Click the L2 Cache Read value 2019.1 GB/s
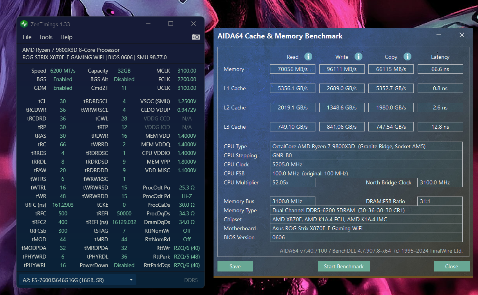478x295 pixels. (292, 107)
